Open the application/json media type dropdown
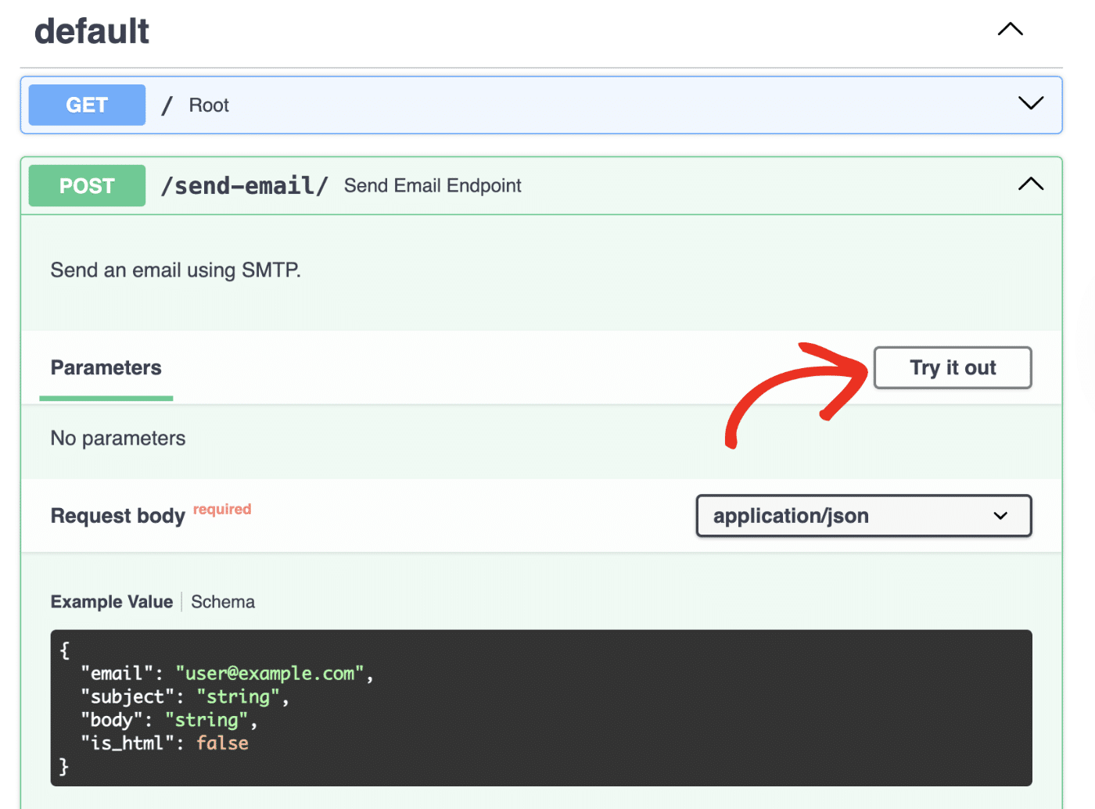 pyautogui.click(x=863, y=516)
